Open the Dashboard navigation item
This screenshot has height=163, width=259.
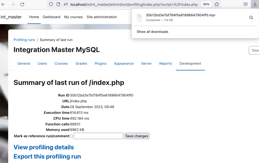tap(51, 17)
